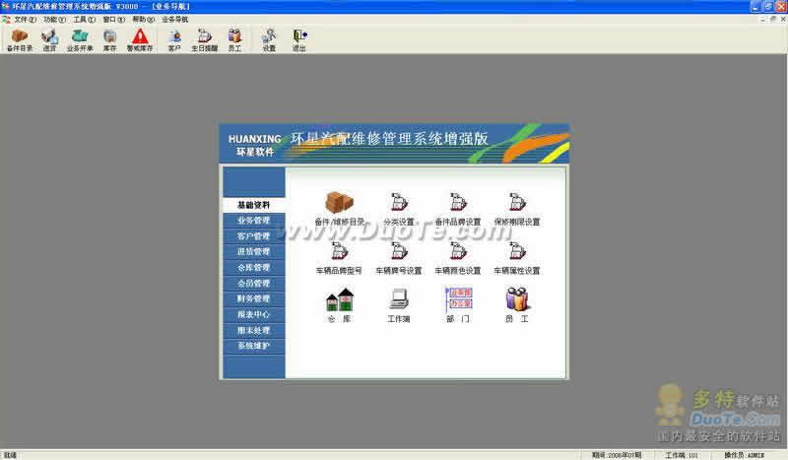The width and height of the screenshot is (788, 460).
Task: Open the 业务导航 menu item
Action: click(x=175, y=19)
